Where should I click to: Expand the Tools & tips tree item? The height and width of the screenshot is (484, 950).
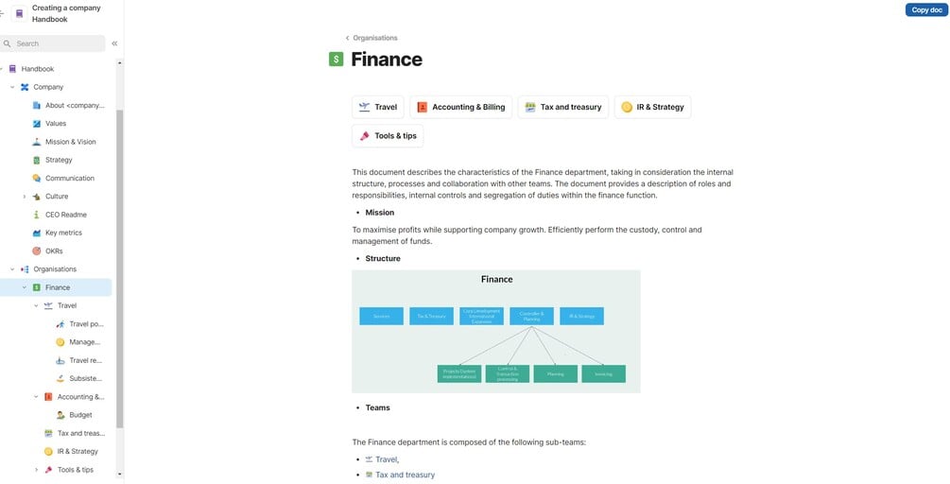coord(36,470)
